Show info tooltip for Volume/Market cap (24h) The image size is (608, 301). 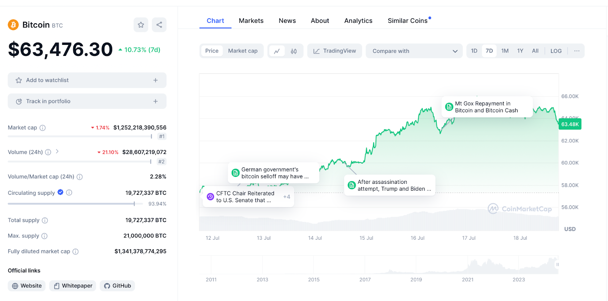tap(80, 177)
